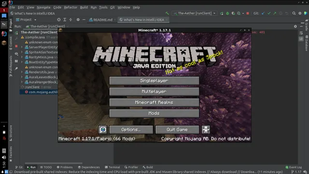
Task: Open the Problems tool window tab
Action: click(65, 167)
